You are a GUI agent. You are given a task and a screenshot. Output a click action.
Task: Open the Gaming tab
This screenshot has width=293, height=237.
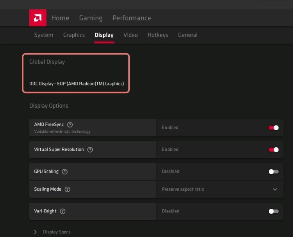91,18
